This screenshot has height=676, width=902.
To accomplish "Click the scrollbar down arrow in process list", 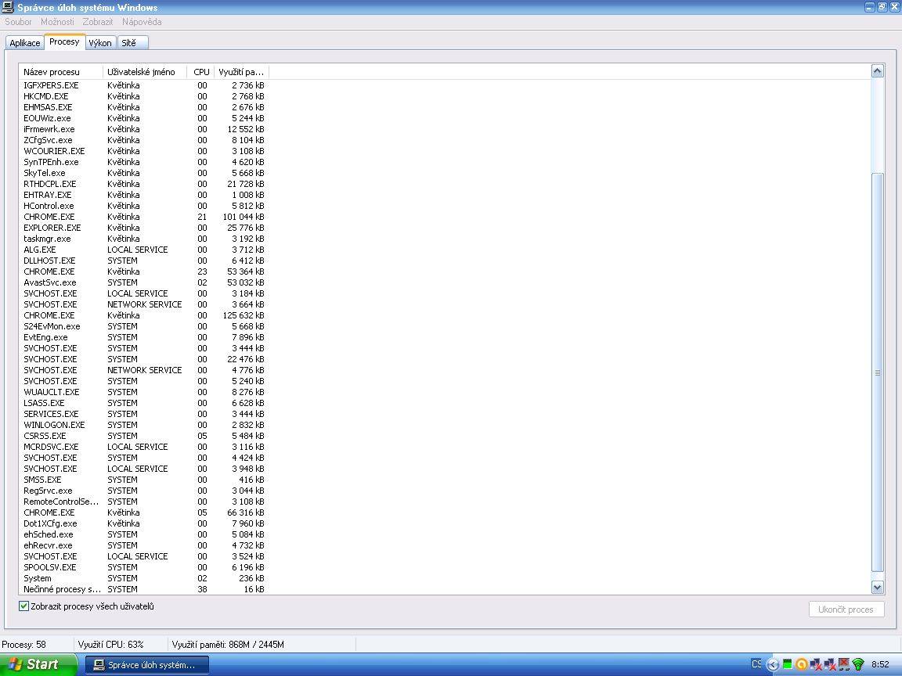I will (877, 588).
